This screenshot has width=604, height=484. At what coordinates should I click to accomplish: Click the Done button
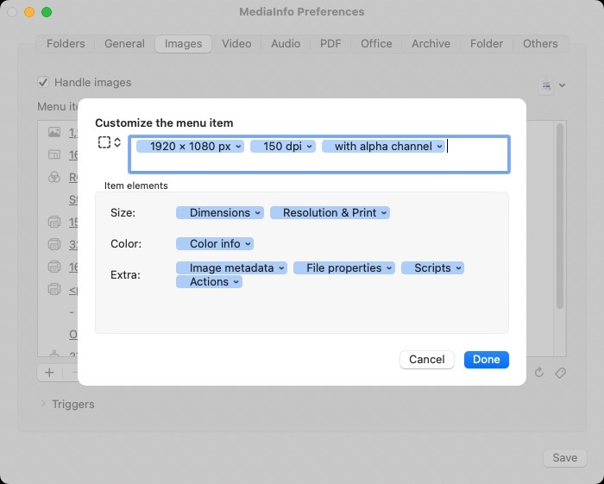click(x=486, y=360)
